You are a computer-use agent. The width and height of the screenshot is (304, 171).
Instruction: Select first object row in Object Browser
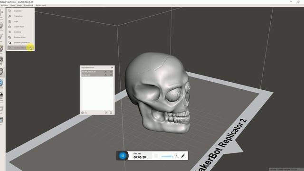97,72
